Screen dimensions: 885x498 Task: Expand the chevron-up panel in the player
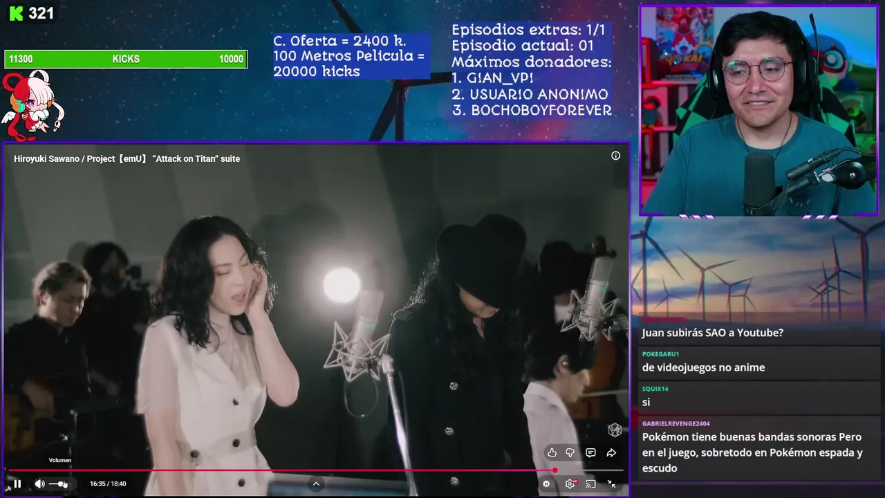(x=316, y=483)
